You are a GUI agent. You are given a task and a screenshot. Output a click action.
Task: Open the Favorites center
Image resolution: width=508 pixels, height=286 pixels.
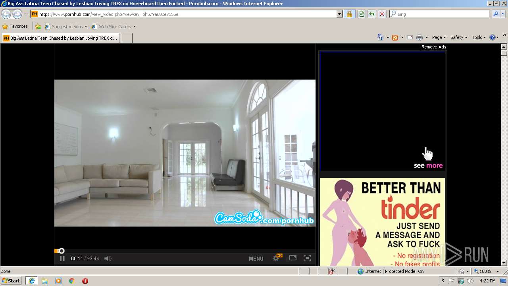tap(15, 26)
